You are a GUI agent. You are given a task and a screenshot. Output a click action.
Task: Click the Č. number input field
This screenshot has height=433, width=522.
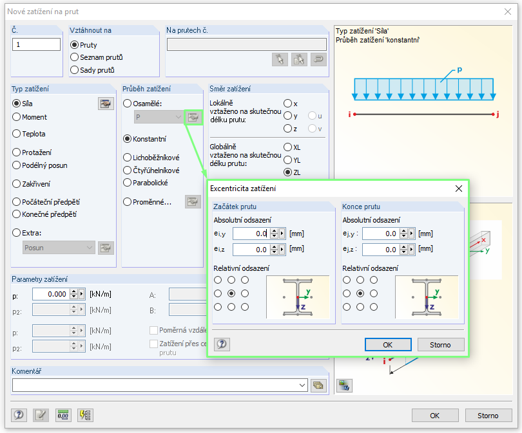click(x=36, y=44)
